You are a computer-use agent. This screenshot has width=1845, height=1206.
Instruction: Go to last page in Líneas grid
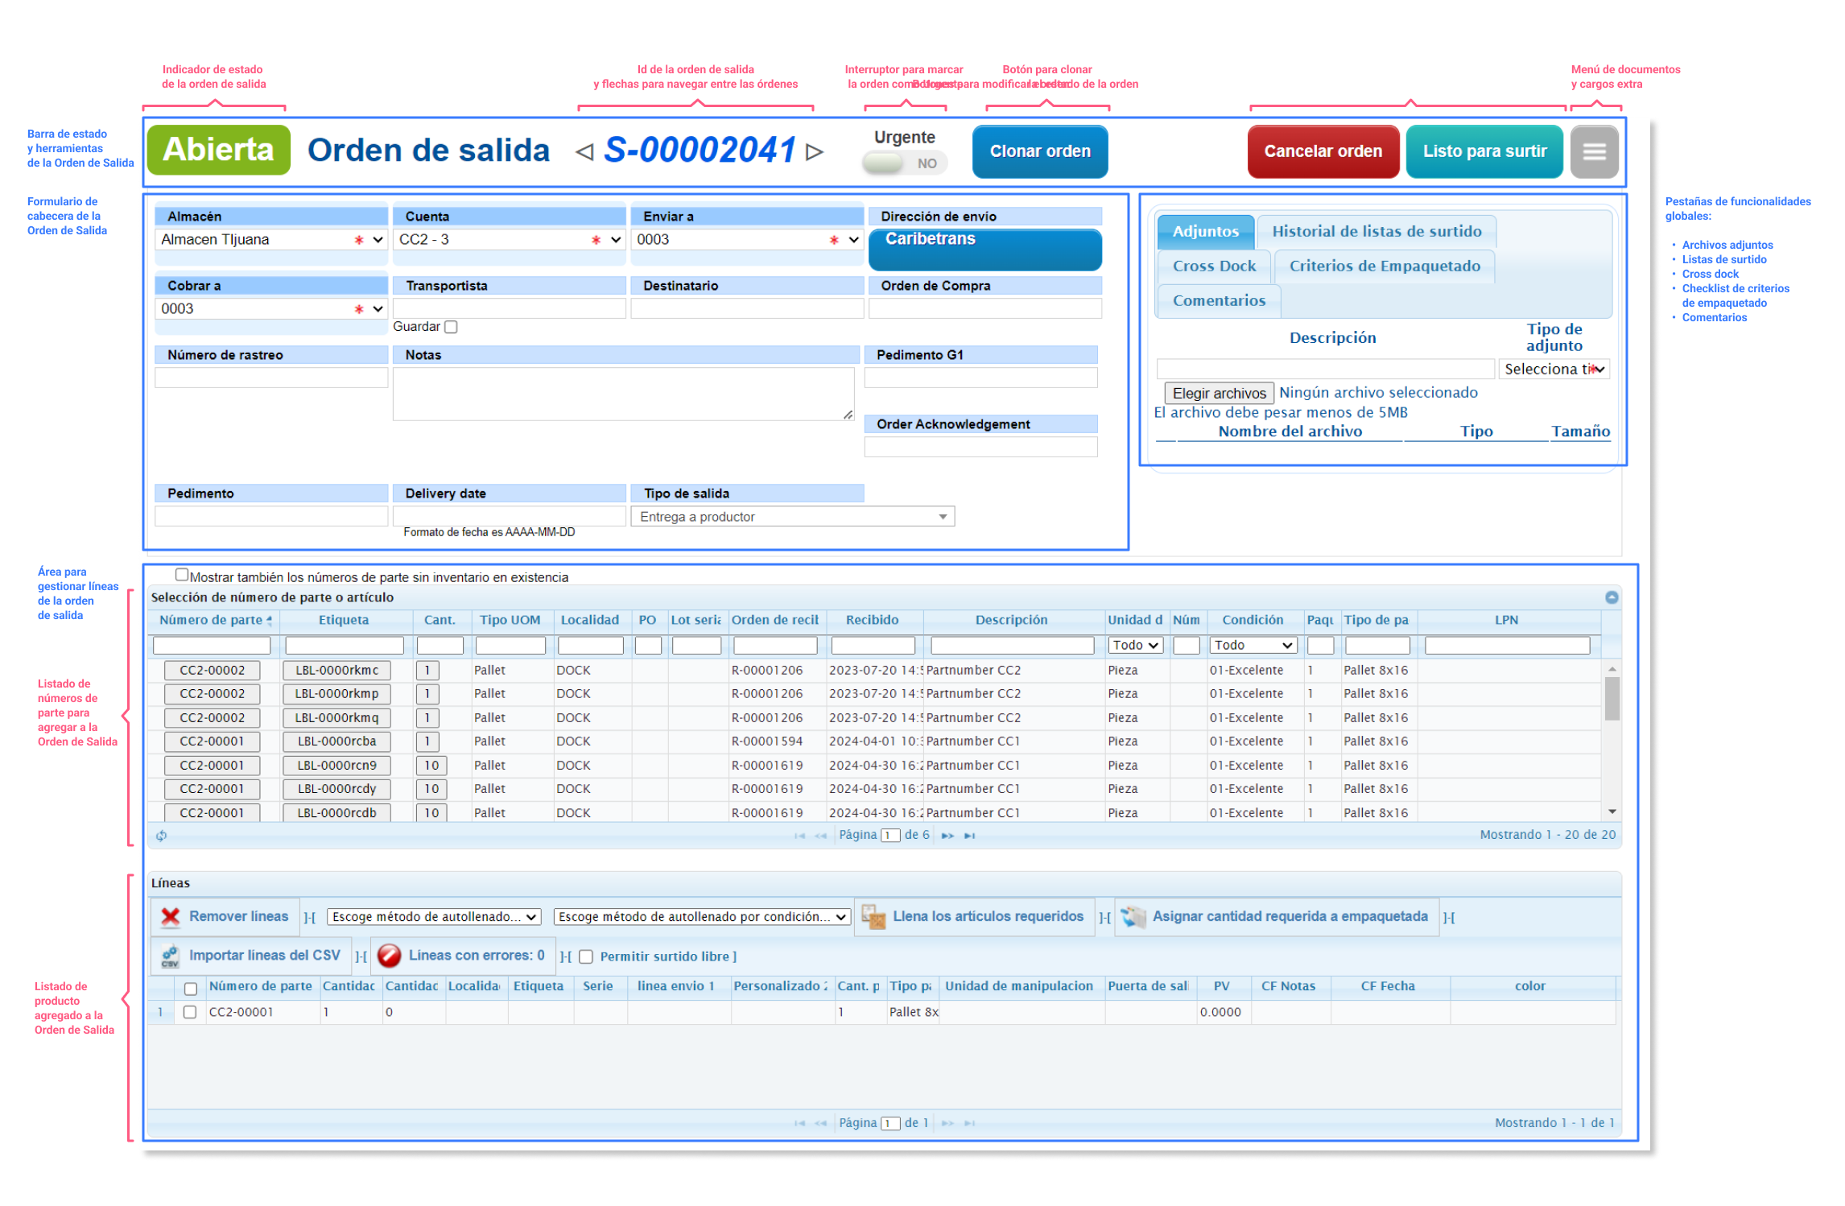[x=970, y=1123]
